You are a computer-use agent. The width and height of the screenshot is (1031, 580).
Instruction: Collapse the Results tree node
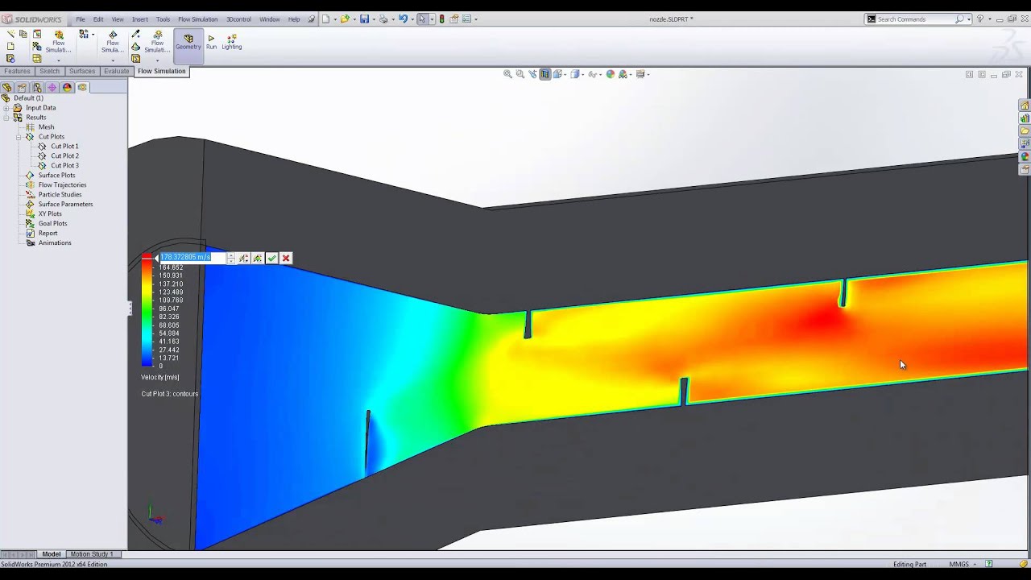coord(6,118)
